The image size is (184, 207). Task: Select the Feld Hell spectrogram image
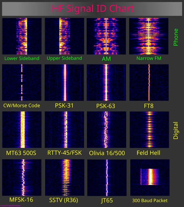tap(149, 130)
